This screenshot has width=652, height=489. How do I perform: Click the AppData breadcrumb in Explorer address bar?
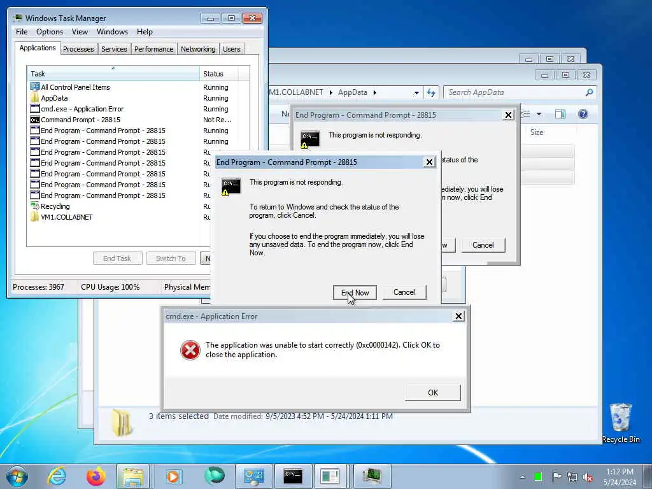352,92
